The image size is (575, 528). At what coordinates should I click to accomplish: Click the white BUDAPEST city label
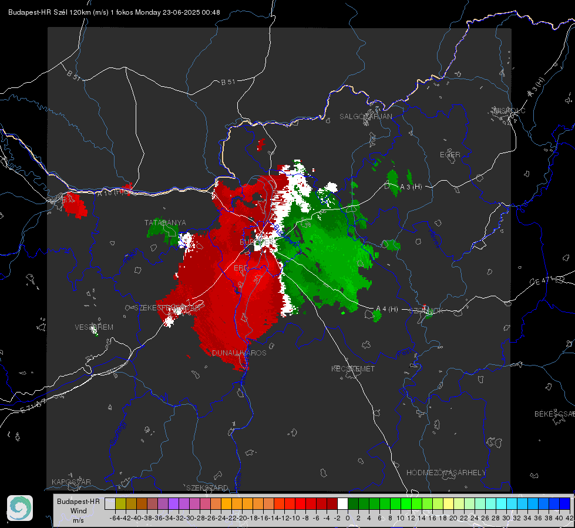tap(257, 242)
